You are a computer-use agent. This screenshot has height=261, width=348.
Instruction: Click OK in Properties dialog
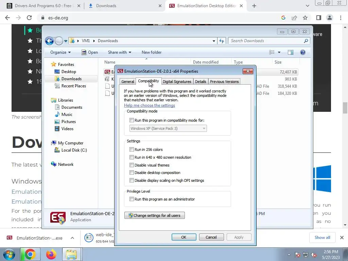(x=184, y=237)
